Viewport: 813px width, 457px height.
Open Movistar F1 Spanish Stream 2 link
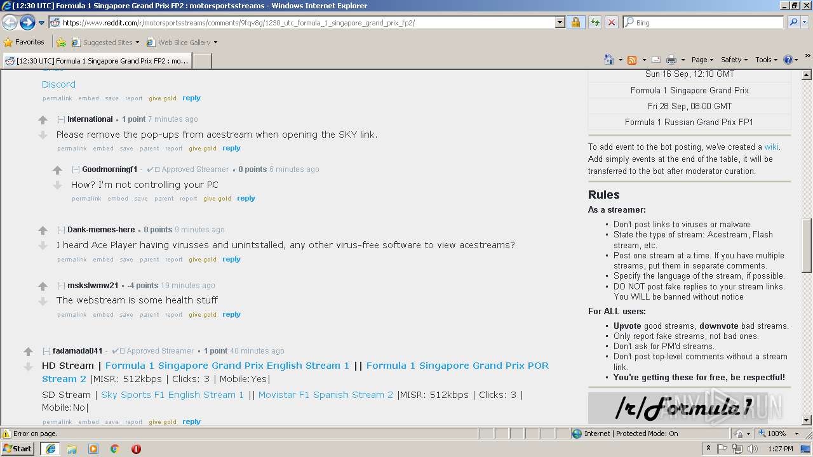326,395
